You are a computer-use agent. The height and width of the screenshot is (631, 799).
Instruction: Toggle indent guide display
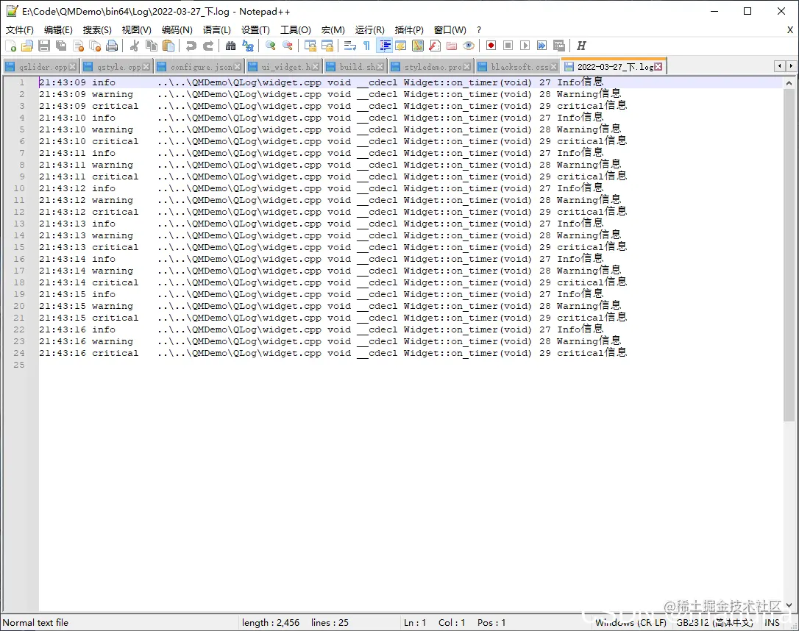[384, 46]
